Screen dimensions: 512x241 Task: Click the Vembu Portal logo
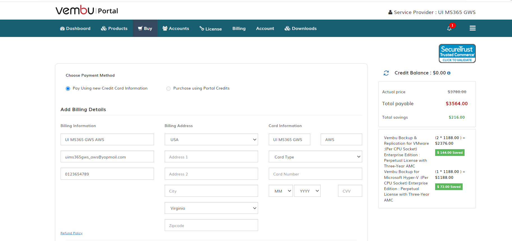tap(87, 10)
